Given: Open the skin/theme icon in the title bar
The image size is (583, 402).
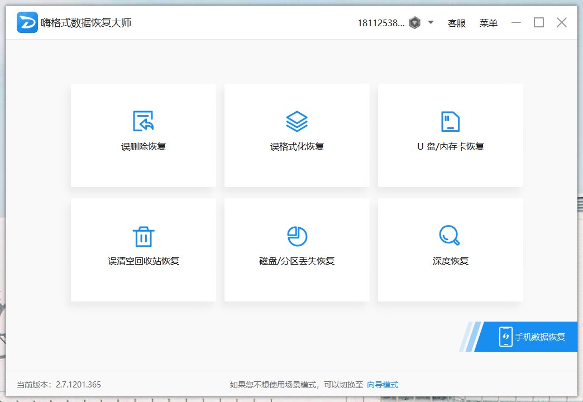Looking at the screenshot, I should [413, 22].
